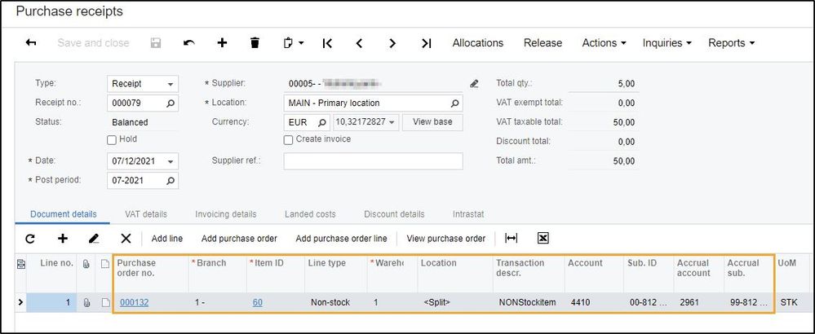The image size is (815, 334).
Task: Fit columns width icon in grid toolbar
Action: pyautogui.click(x=512, y=238)
